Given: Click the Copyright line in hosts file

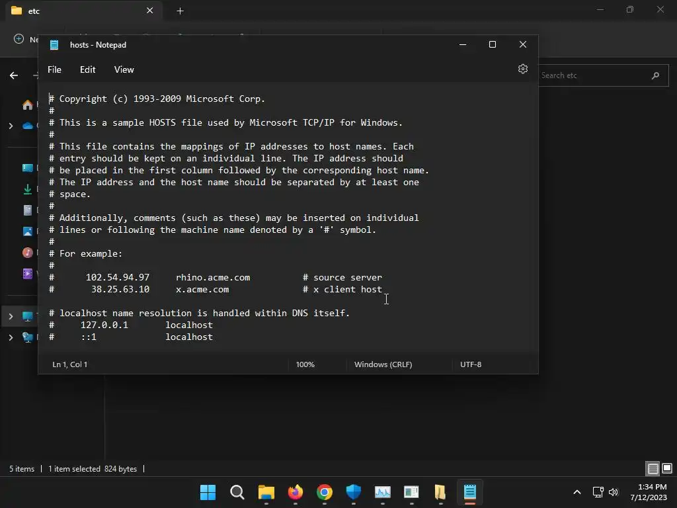Looking at the screenshot, I should [x=157, y=99].
